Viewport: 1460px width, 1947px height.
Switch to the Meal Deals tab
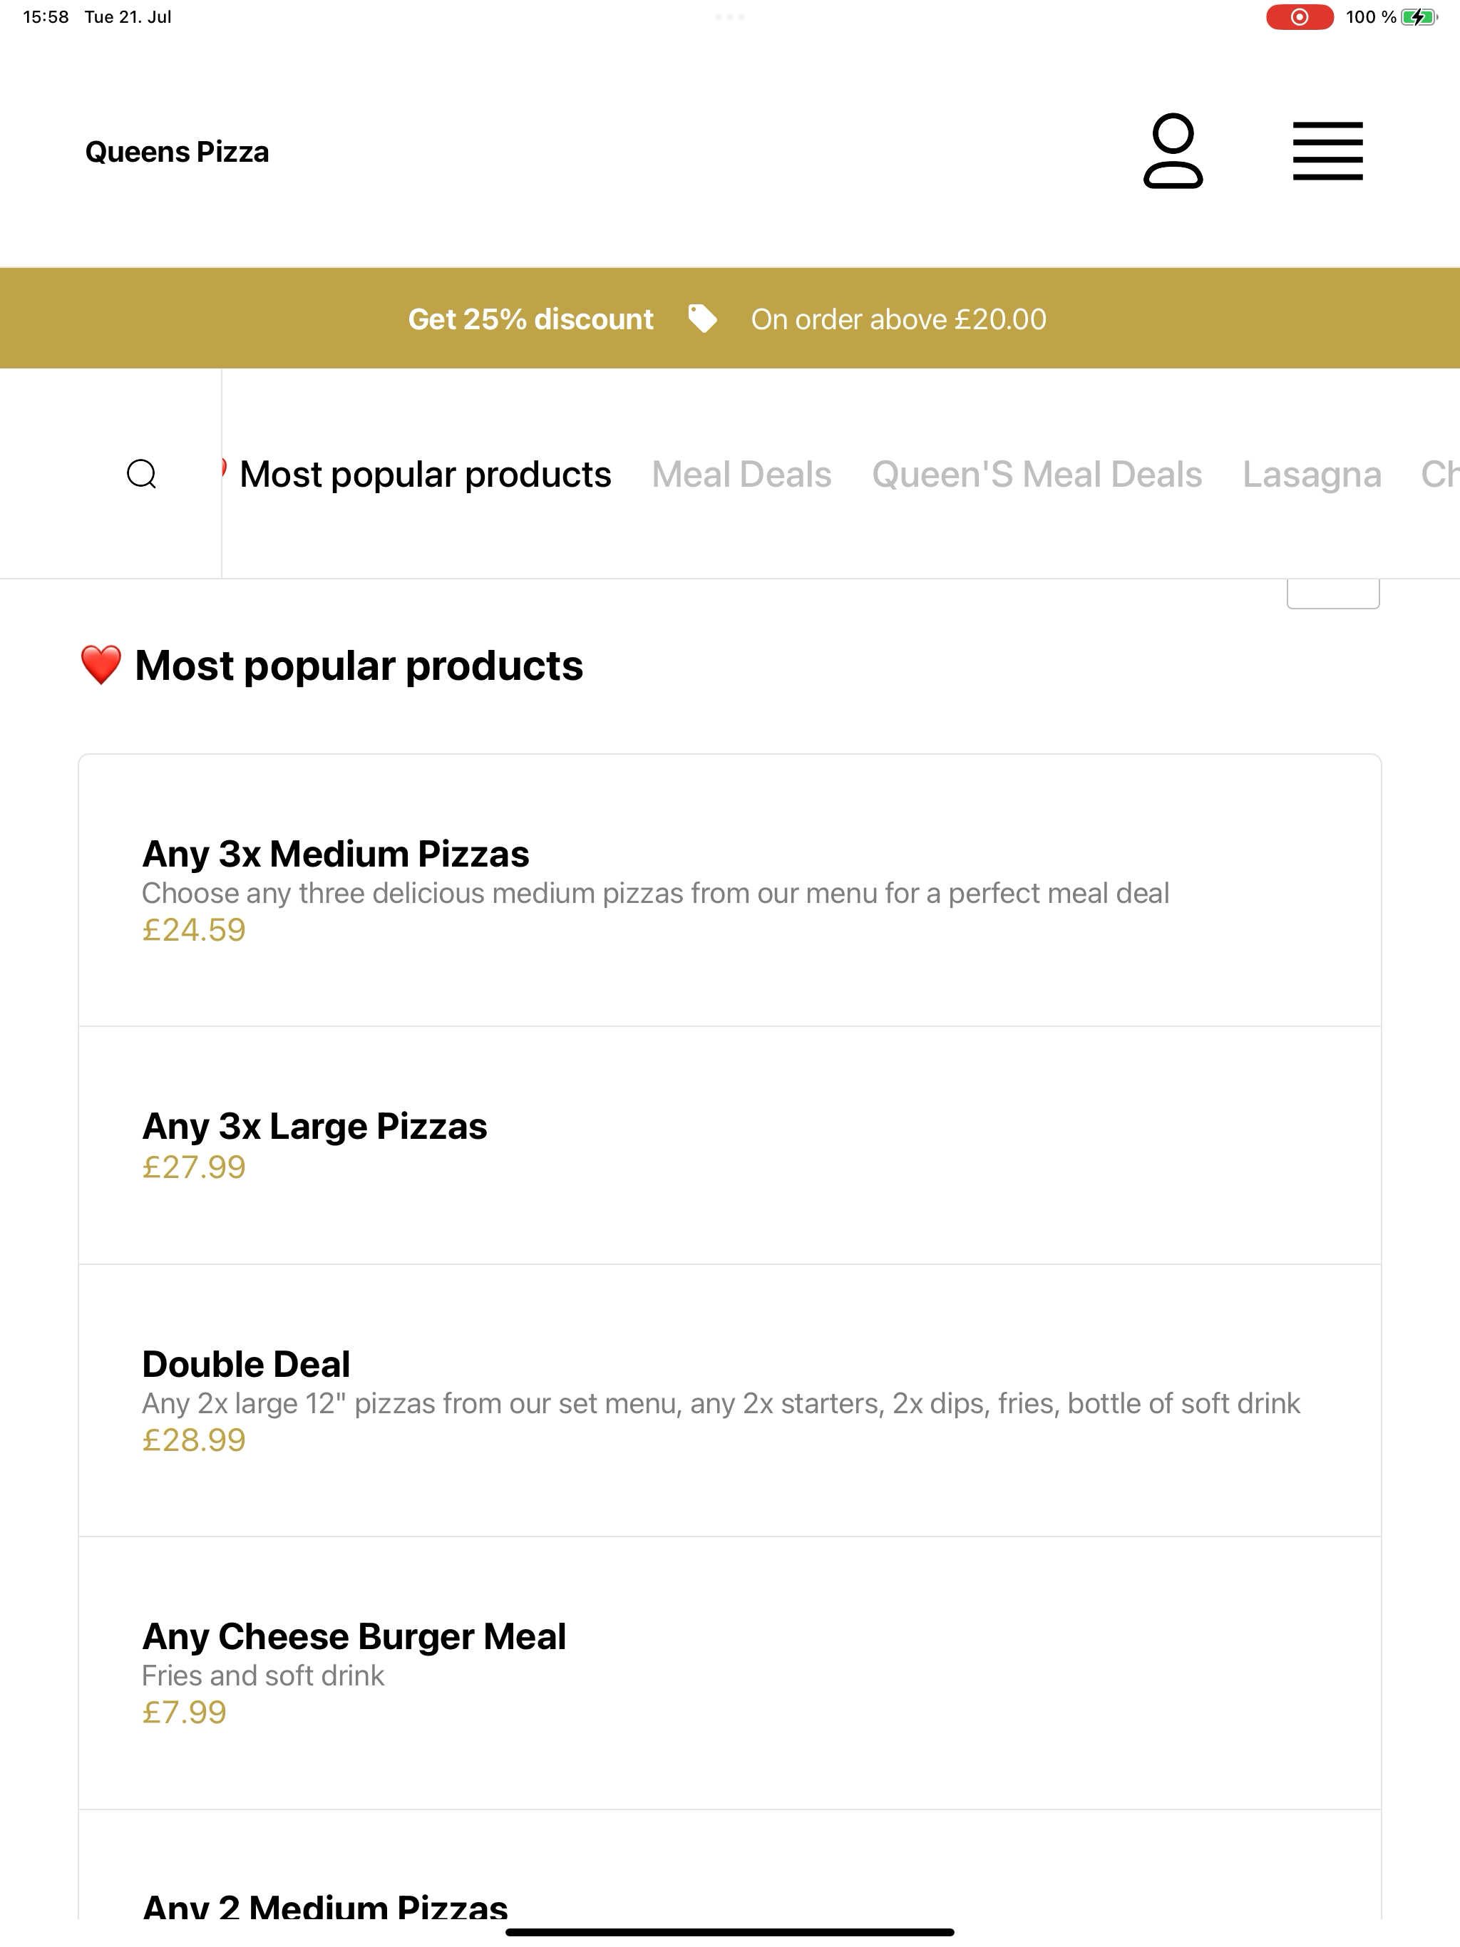741,475
